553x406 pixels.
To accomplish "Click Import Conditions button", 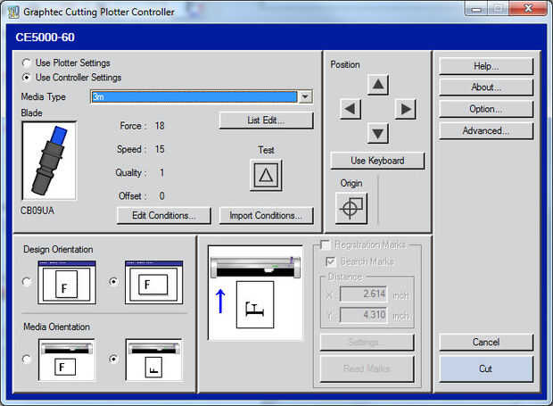I will click(x=266, y=216).
